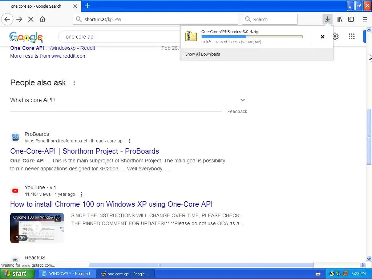Switch to WINDOWS 7 - Notepad window
This screenshot has height=279, width=372.
(x=67, y=274)
